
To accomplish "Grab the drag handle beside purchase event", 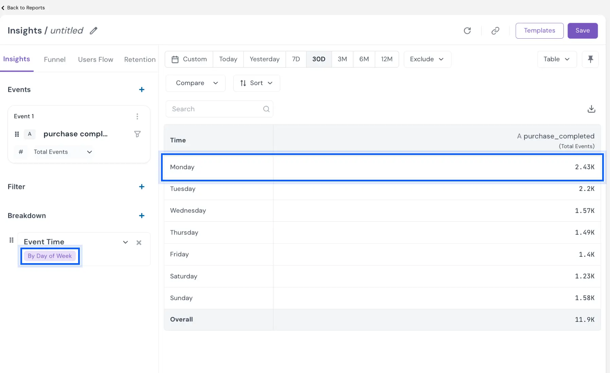I will click(x=17, y=134).
